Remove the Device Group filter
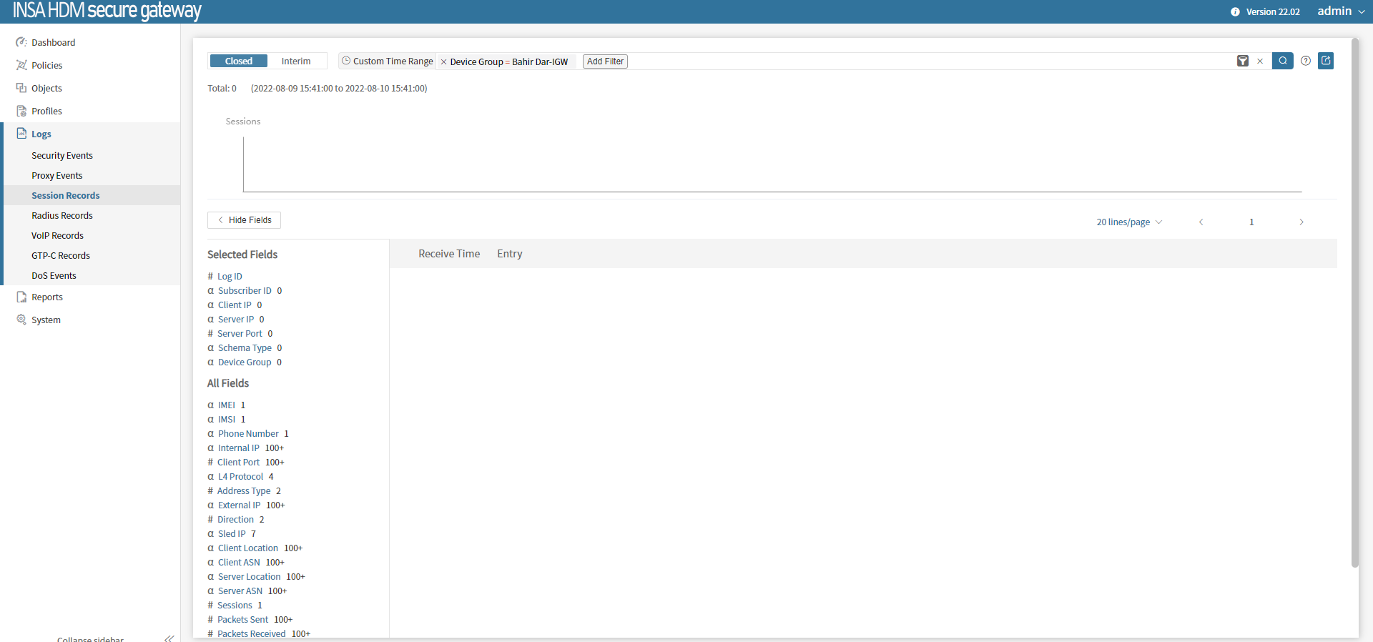 [x=444, y=62]
